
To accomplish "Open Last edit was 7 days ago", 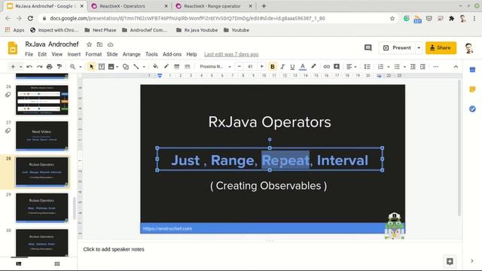I will coord(231,54).
